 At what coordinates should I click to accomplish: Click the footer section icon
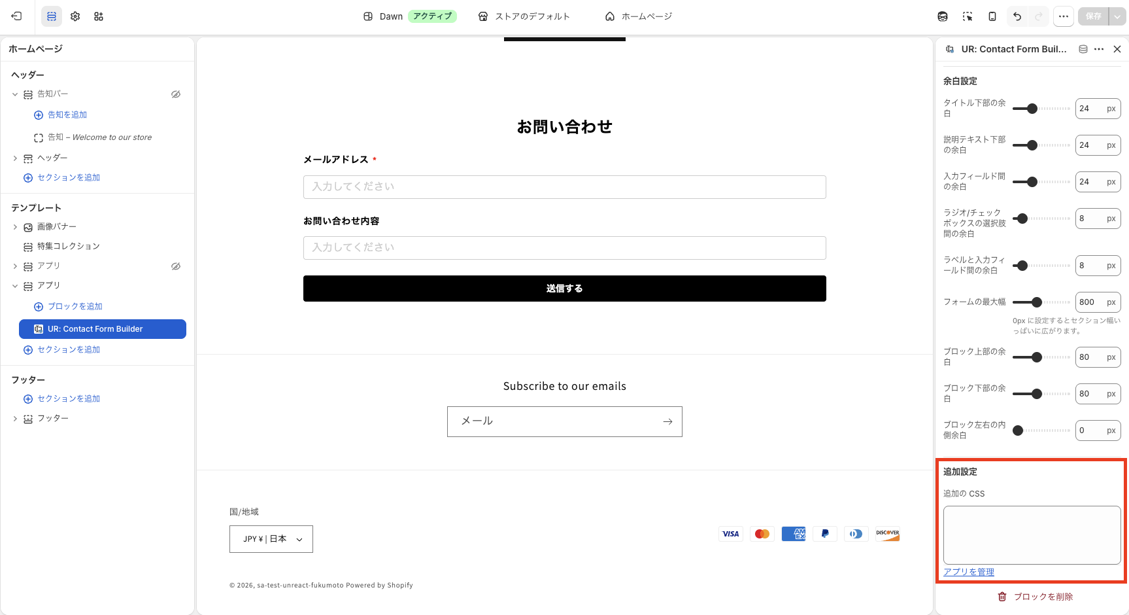click(28, 419)
